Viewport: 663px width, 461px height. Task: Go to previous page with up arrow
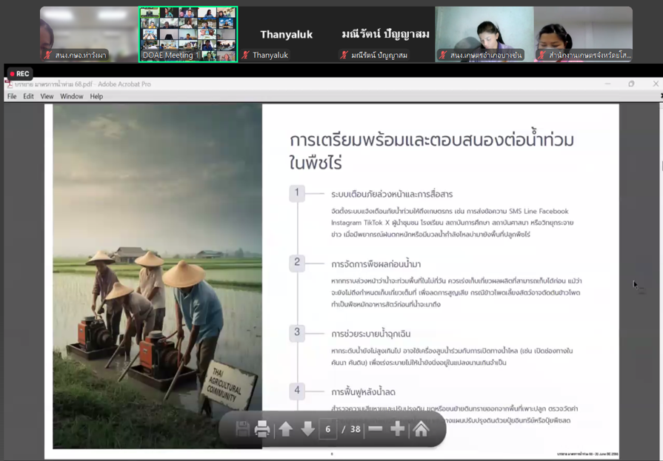(286, 429)
